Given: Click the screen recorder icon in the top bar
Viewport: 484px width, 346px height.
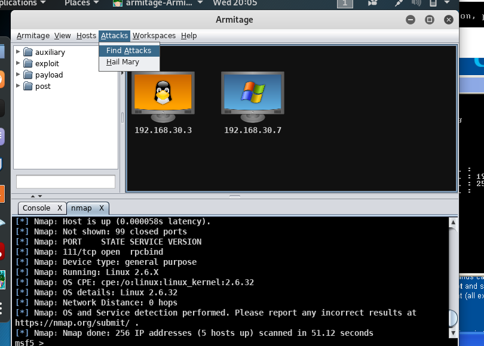Looking at the screenshot, I should point(373,3).
